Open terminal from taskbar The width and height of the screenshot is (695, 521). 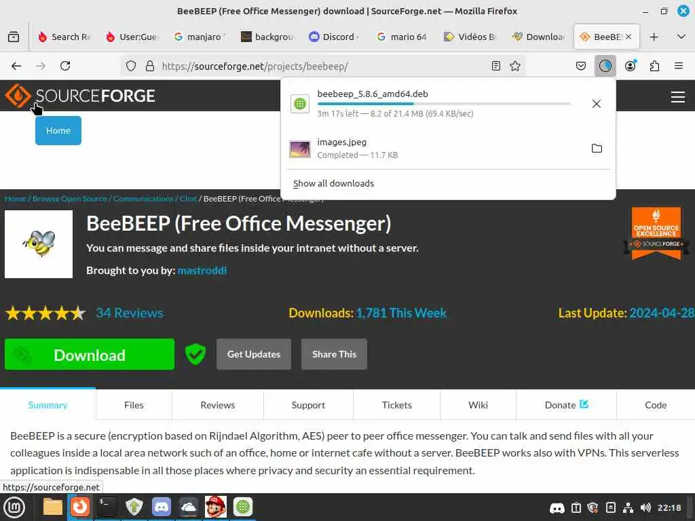[107, 507]
